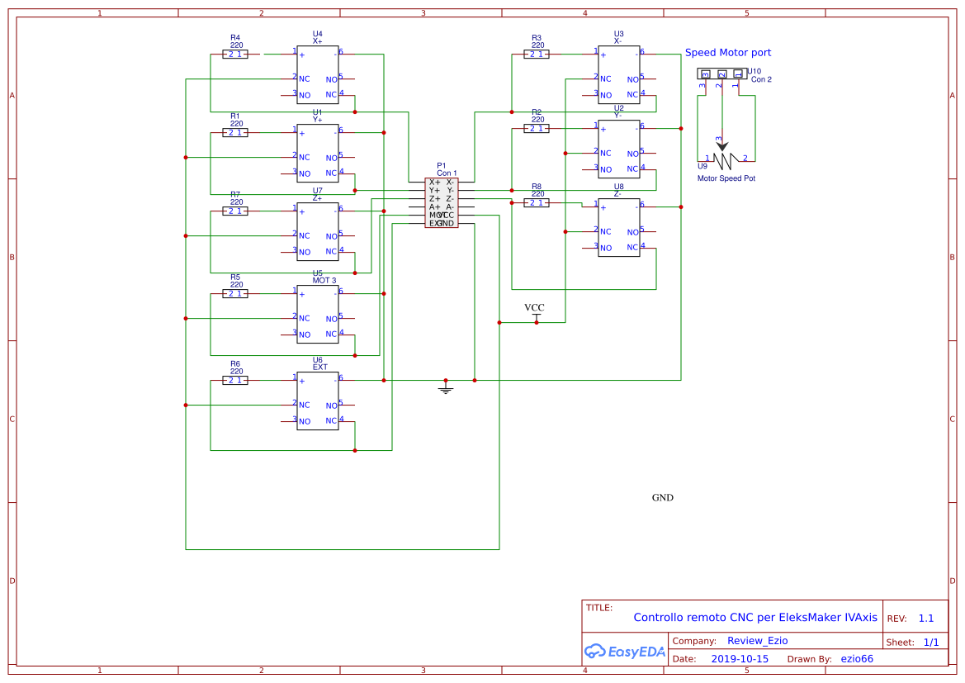Viewport: 965px width, 683px height.
Task: Click the Speed Motor port label
Action: click(728, 52)
